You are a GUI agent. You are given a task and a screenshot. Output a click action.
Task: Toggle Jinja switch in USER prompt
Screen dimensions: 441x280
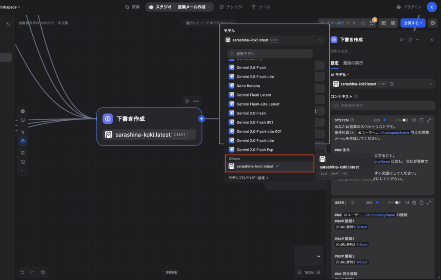click(398, 202)
